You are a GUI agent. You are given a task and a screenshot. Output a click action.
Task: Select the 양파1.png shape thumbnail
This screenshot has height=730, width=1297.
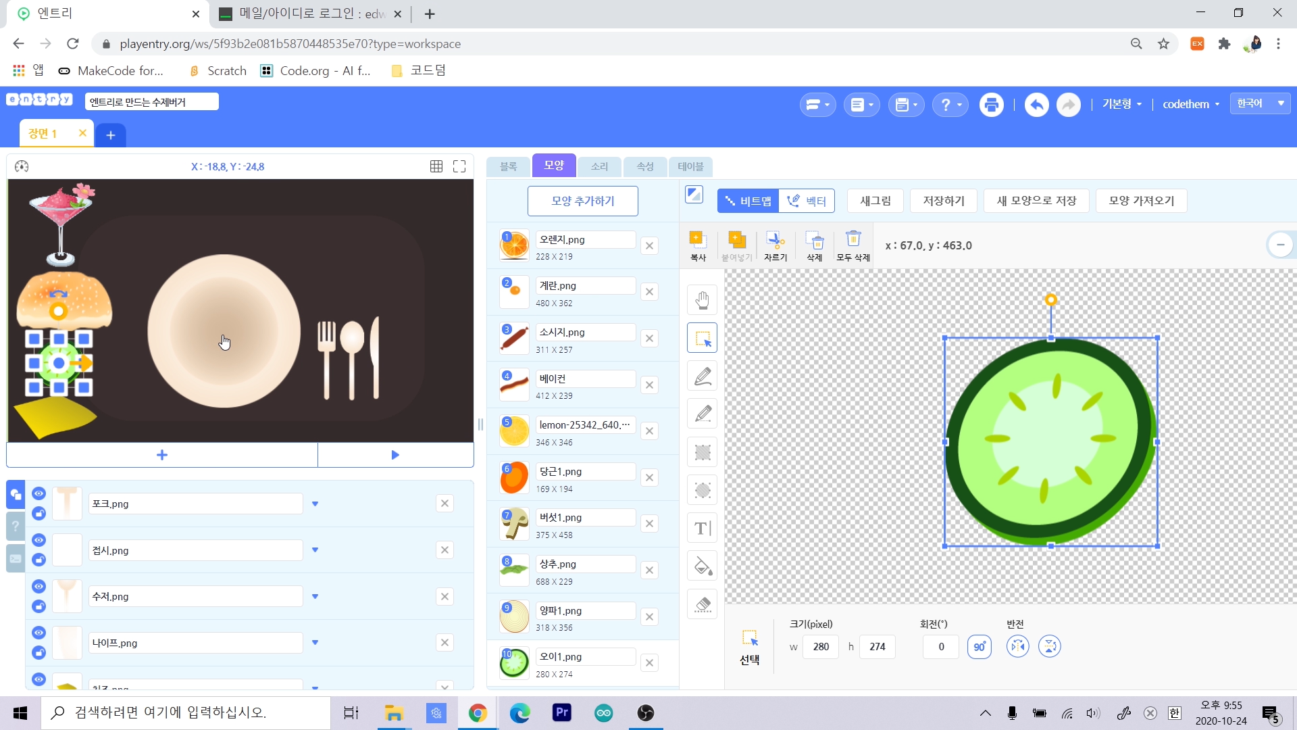point(514,616)
